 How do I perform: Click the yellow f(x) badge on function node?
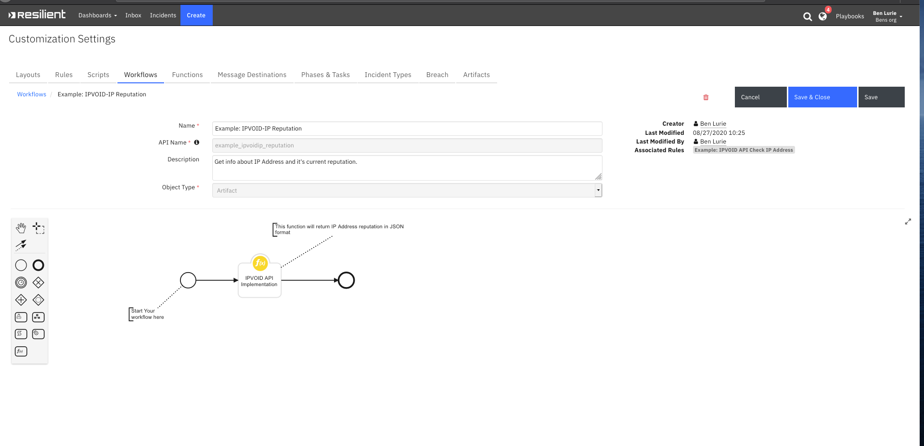click(260, 263)
